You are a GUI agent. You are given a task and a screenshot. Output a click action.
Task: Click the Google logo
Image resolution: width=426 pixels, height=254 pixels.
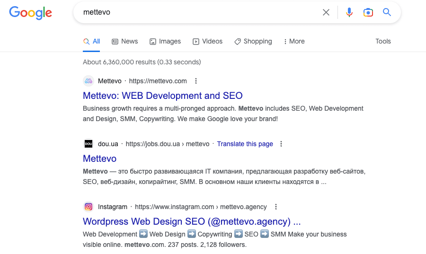coord(30,13)
